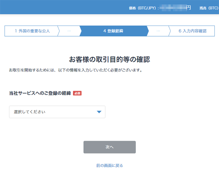Click the お客様の取引目的等の確認 heading
The height and width of the screenshot is (171, 219).
109,59
